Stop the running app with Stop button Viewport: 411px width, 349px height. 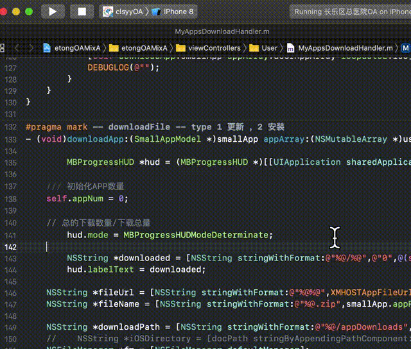(82, 12)
